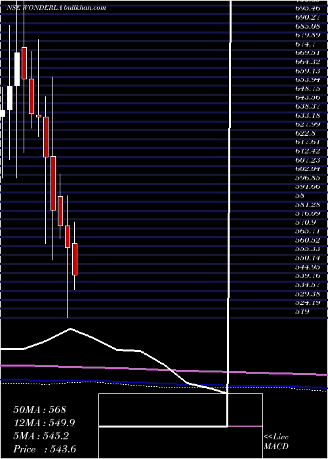Click the 519 price axis label
Viewport: 328px width, 459px height.
(x=302, y=311)
